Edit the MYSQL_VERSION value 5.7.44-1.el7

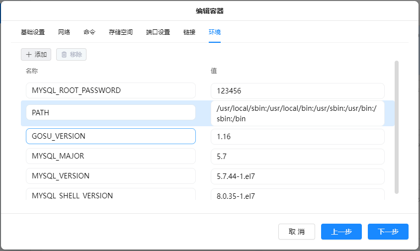[x=297, y=176]
